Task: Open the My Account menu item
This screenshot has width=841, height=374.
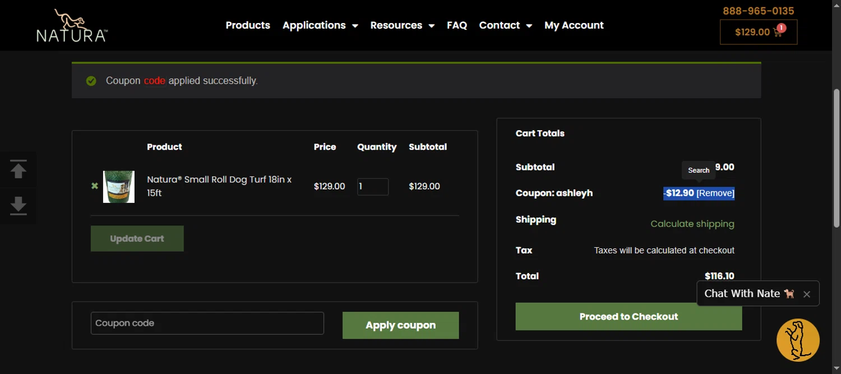Action: tap(574, 25)
